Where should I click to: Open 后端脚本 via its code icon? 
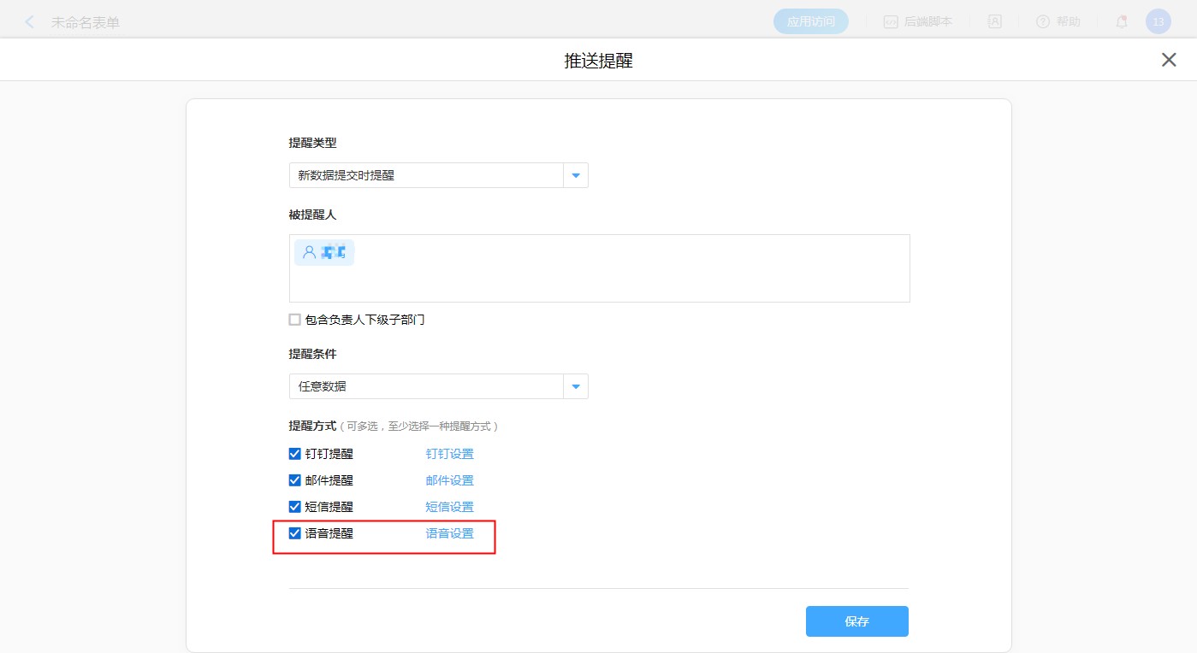point(891,22)
